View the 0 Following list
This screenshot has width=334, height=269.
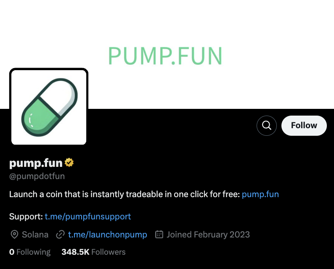[x=30, y=252]
